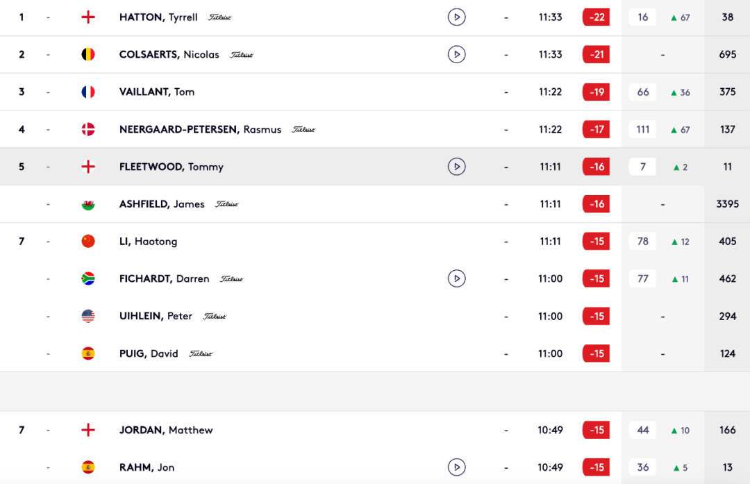The image size is (750, 484).
Task: Click Hatton's -22 score badge
Action: click(596, 17)
